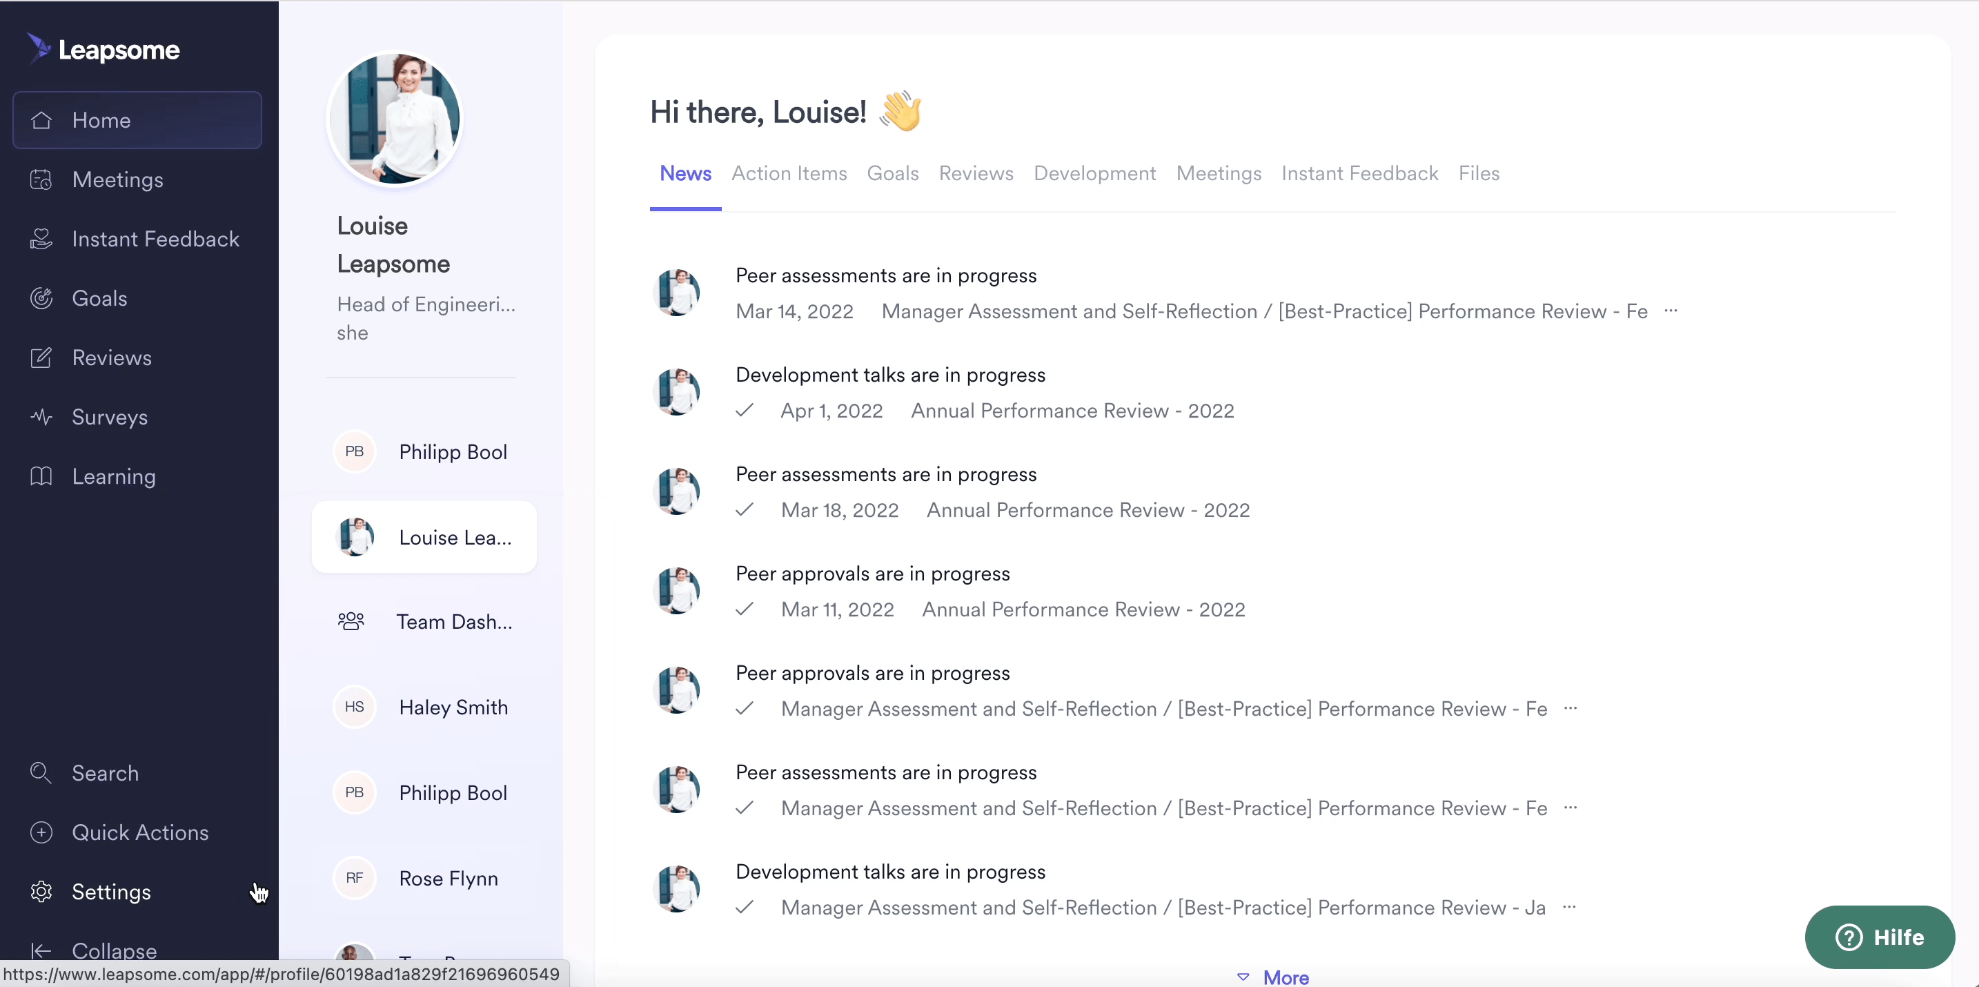This screenshot has width=1979, height=987.
Task: Open the Home sidebar icon
Action: click(x=41, y=120)
